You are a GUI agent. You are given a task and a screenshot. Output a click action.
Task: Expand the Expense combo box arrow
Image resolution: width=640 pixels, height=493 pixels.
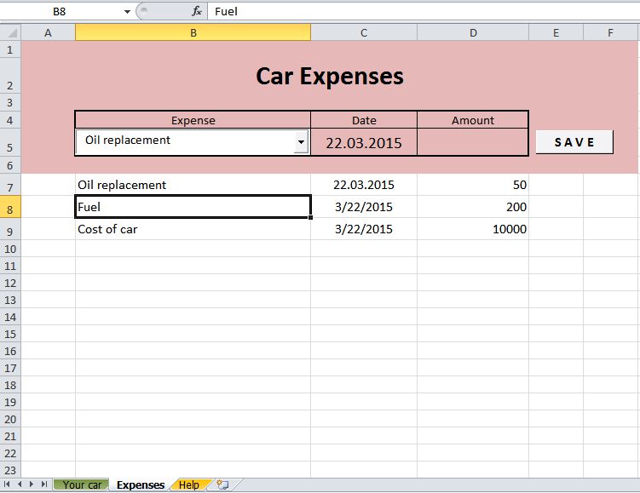click(x=301, y=142)
